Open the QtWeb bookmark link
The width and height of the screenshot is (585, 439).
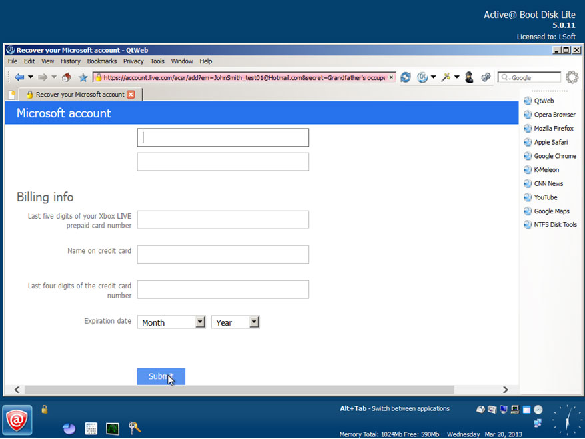(539, 101)
